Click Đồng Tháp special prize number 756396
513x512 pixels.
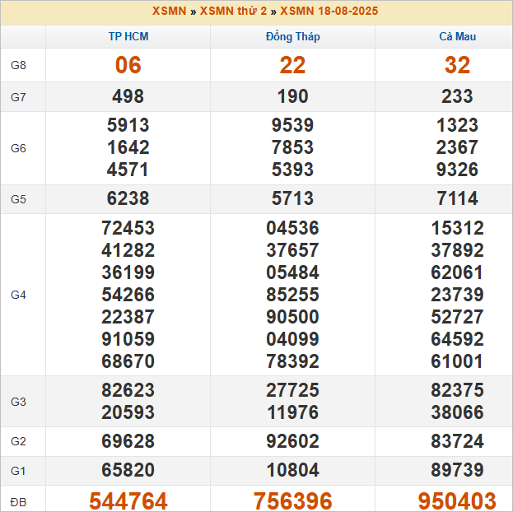[x=292, y=500]
